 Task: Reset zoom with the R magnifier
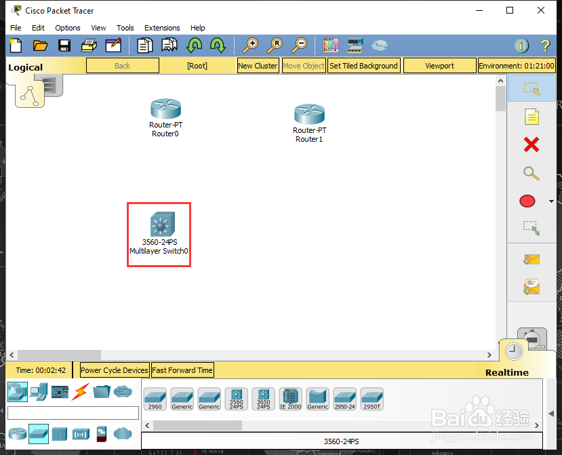pyautogui.click(x=275, y=45)
